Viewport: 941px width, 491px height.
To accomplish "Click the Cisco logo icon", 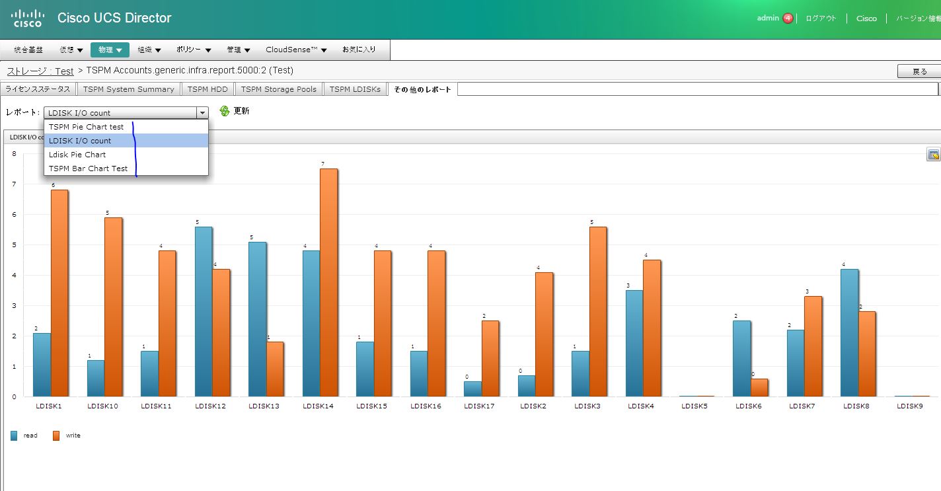I will pyautogui.click(x=28, y=18).
